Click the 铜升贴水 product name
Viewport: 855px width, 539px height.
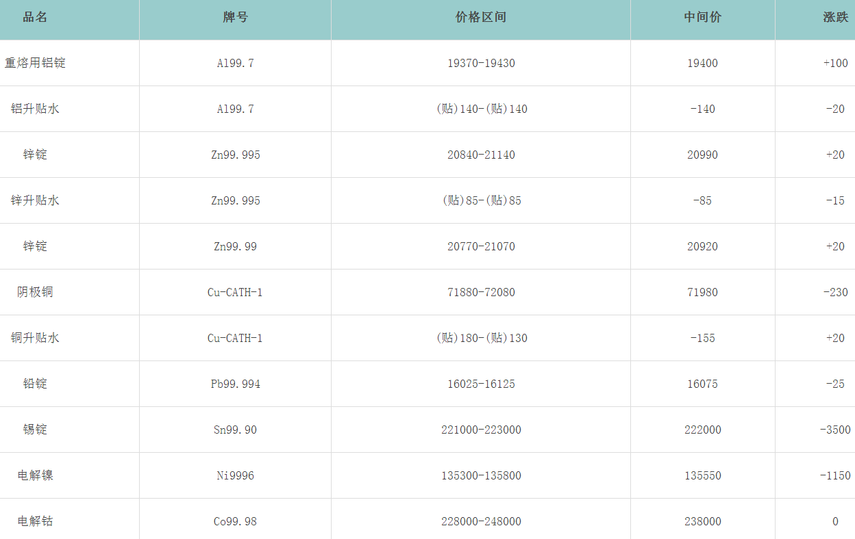click(35, 338)
